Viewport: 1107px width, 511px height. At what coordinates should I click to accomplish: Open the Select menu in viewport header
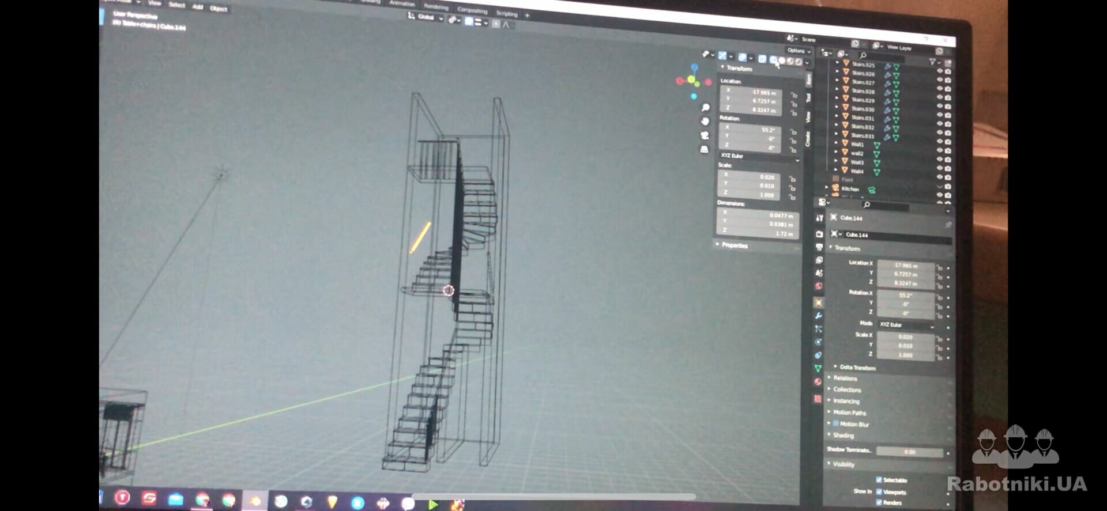(x=177, y=5)
